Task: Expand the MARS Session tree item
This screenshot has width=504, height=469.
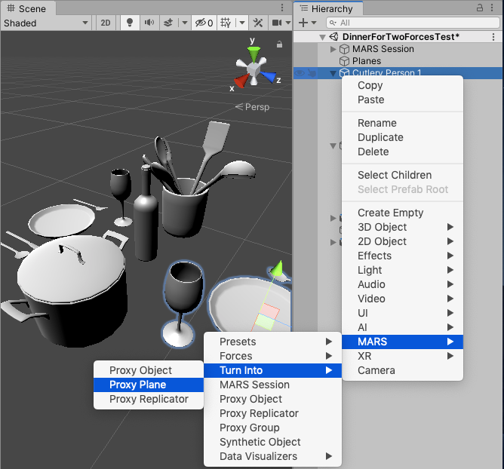Action: (334, 49)
